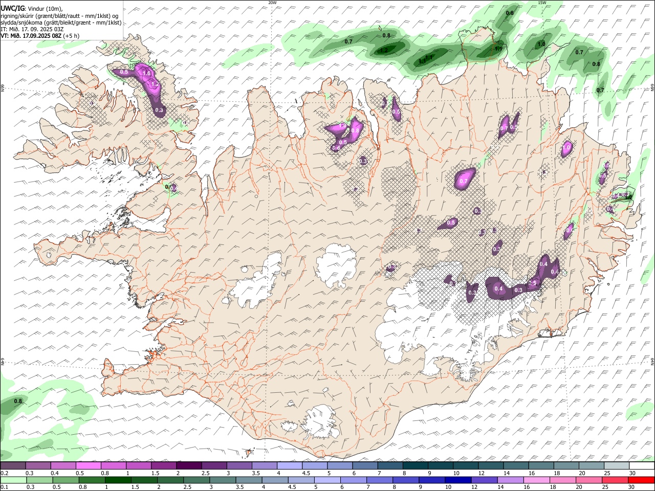This screenshot has width=655, height=491.
Task: Click the white upper legend swatch above 30
Action: pos(641,466)
